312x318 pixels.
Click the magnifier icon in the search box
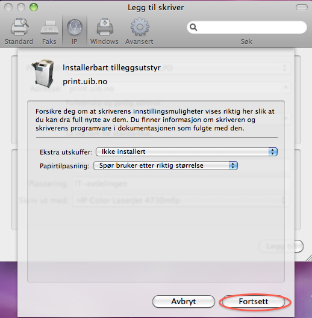193,27
